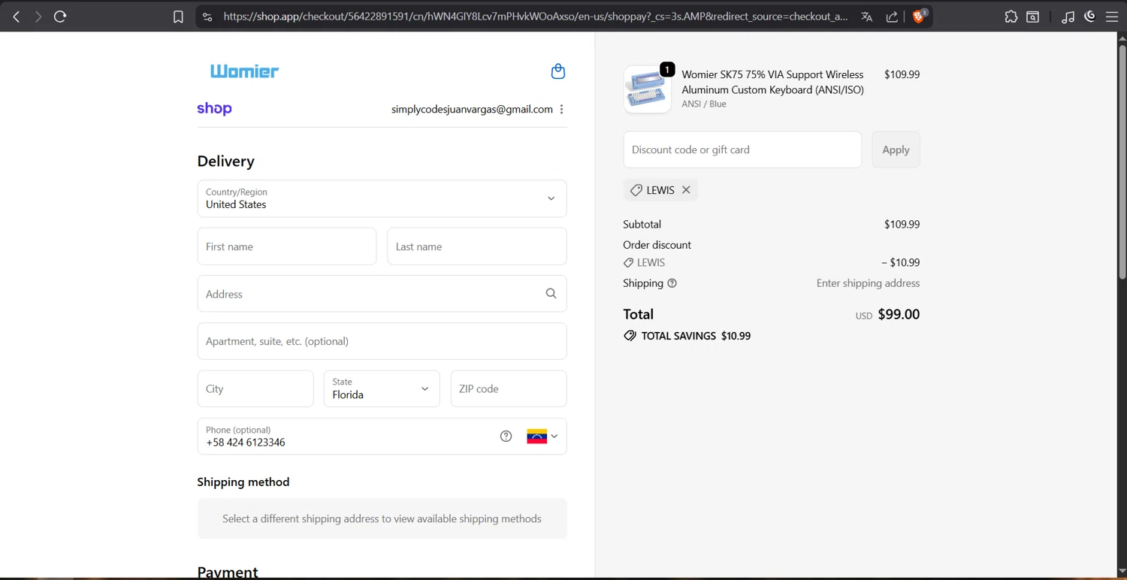Click the browser URL address bar
This screenshot has width=1127, height=580.
(535, 17)
